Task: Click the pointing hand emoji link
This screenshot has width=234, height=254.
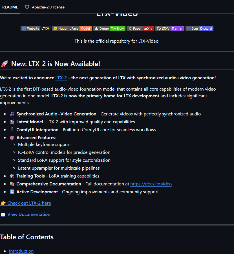Action: [3, 203]
